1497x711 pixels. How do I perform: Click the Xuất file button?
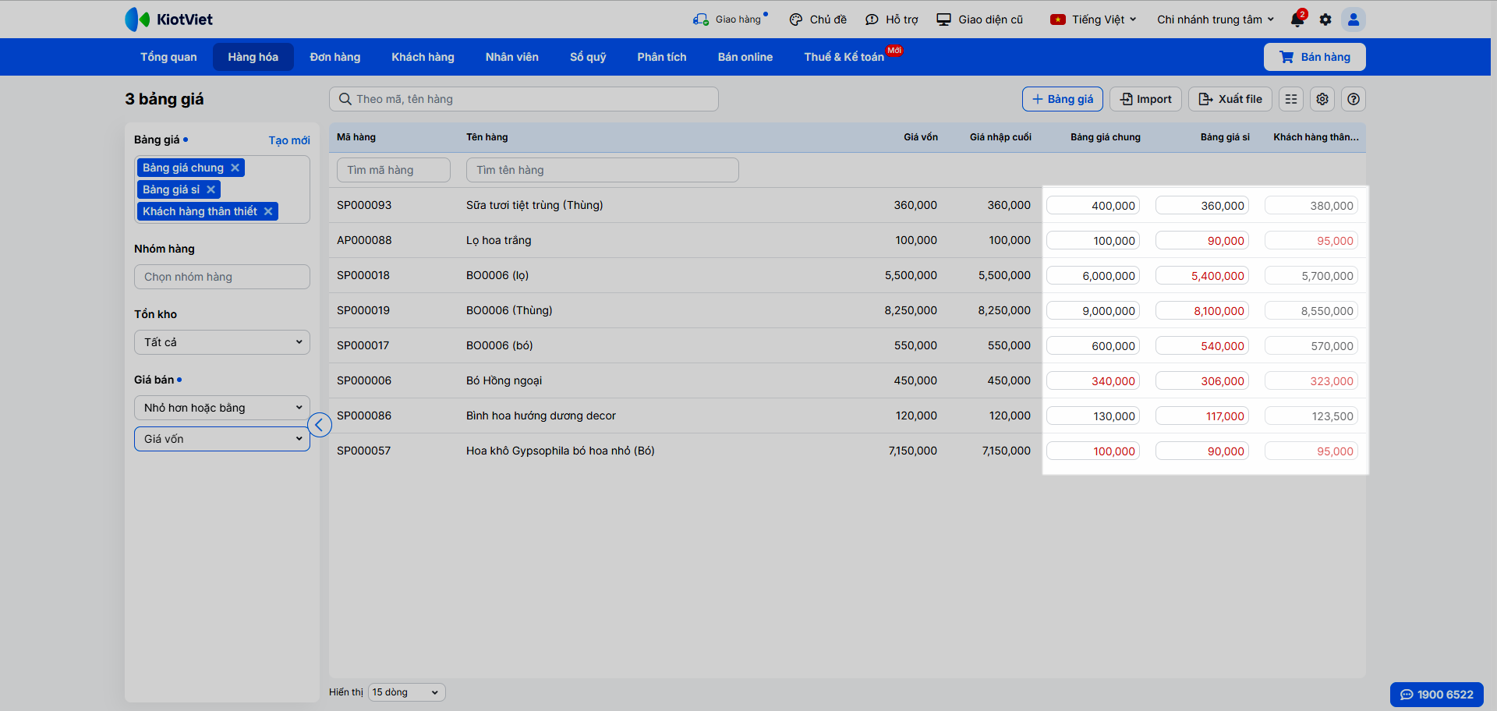[x=1230, y=99]
